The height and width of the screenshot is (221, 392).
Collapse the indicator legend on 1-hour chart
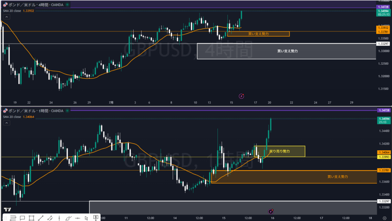coord(7,123)
